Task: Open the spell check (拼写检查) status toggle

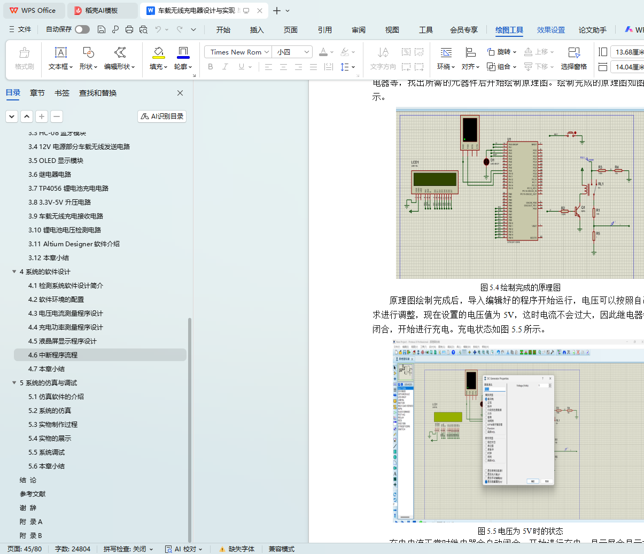Action: coord(128,549)
